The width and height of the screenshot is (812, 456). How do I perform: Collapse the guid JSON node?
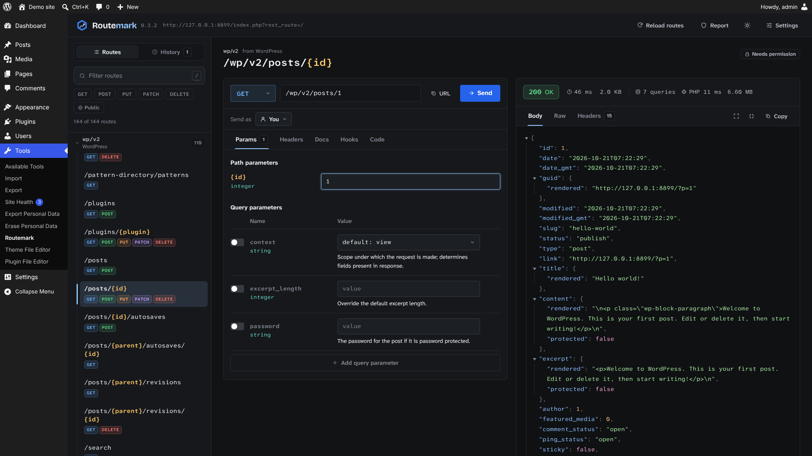click(535, 179)
